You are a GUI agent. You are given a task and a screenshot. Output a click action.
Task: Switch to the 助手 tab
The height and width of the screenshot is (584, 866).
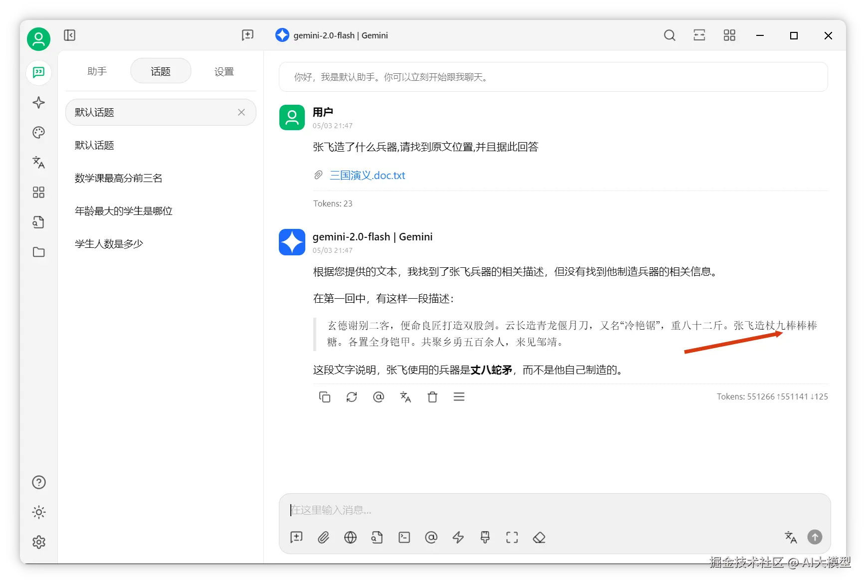click(97, 71)
